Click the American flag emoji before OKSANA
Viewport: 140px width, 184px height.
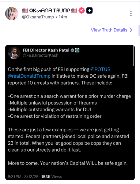(25, 11)
